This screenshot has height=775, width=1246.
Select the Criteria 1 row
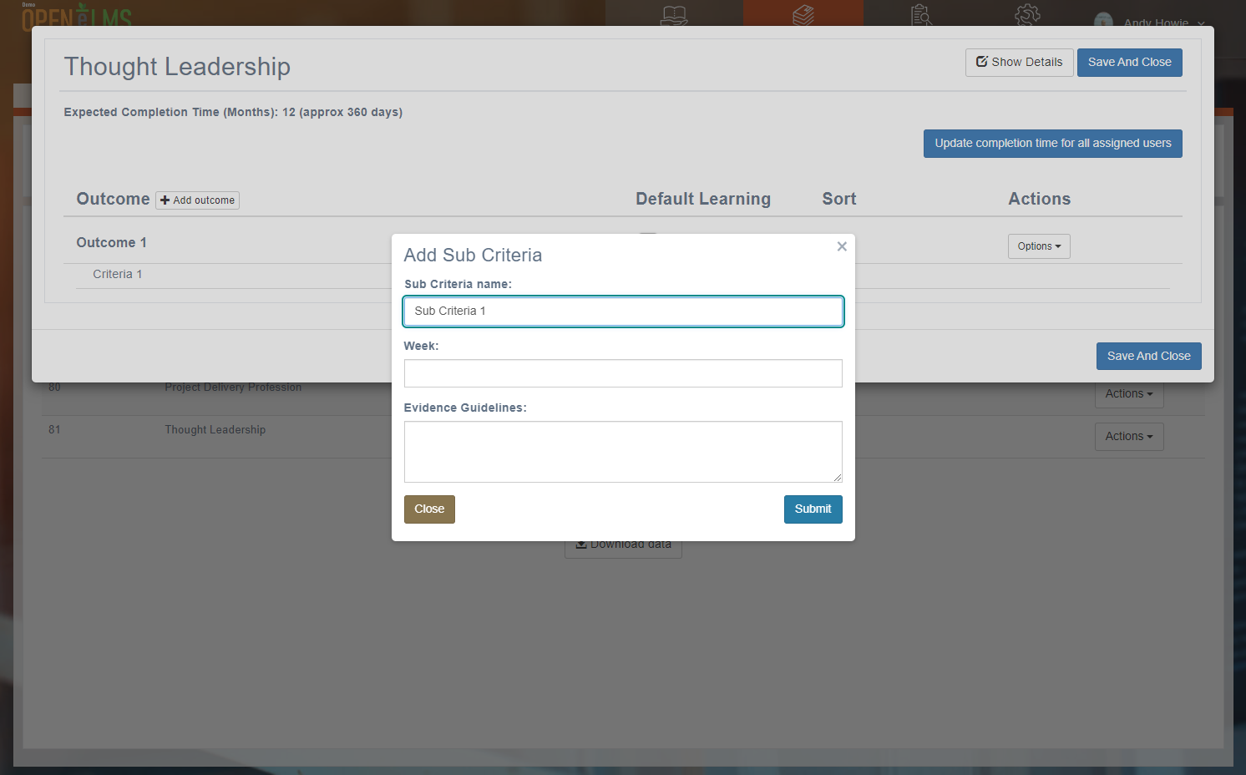pos(118,275)
